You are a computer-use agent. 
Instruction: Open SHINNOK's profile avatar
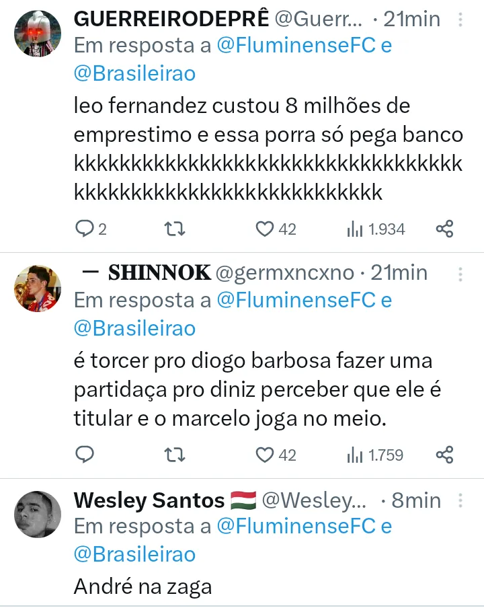[x=38, y=288]
